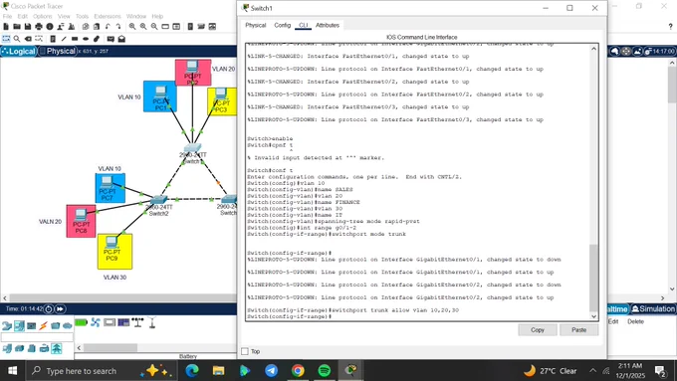Click the Power Cycle Devices circular icon
677x381 pixels.
click(49, 309)
